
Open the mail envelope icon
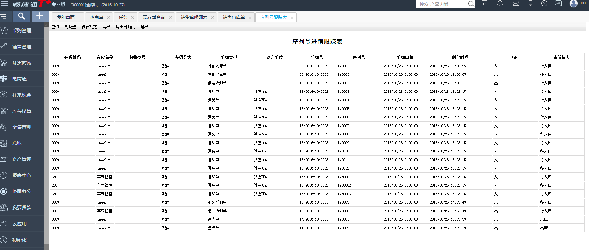click(x=516, y=4)
